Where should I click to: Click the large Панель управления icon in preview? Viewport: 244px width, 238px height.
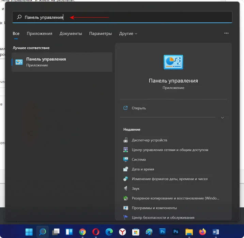pos(173,62)
